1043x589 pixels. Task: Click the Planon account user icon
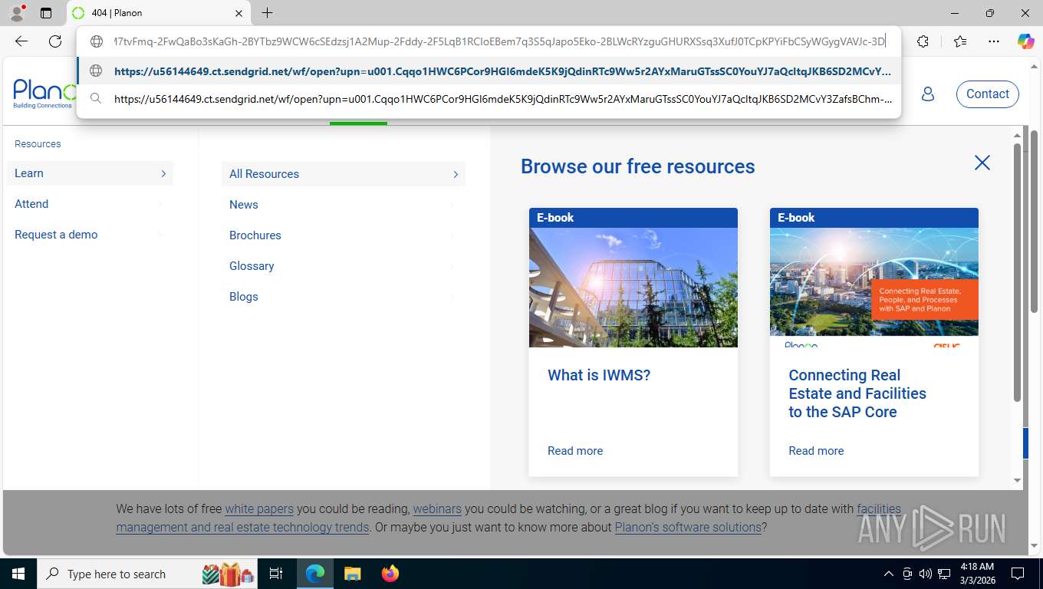[927, 94]
